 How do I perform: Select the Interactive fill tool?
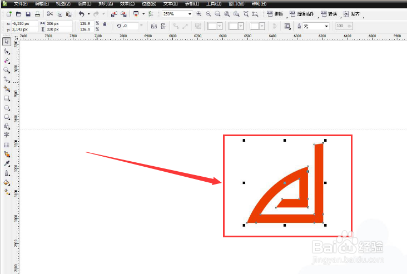point(7,192)
